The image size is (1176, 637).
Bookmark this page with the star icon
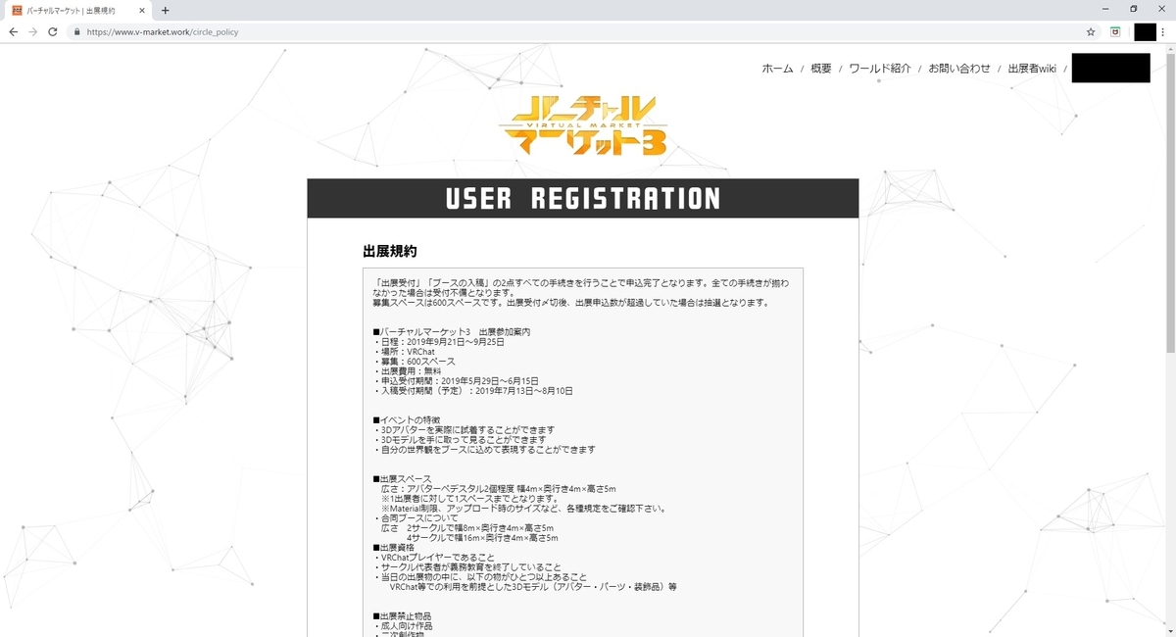click(x=1091, y=31)
